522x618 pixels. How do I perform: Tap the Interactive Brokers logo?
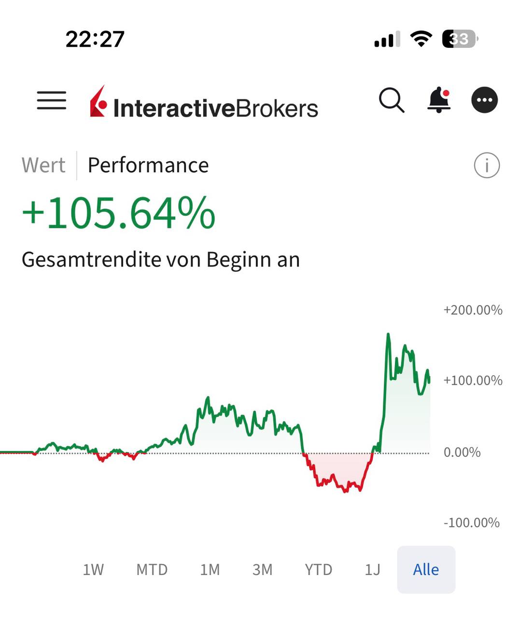click(204, 102)
